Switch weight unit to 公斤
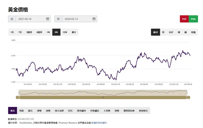203x128 pixels. click(171, 32)
